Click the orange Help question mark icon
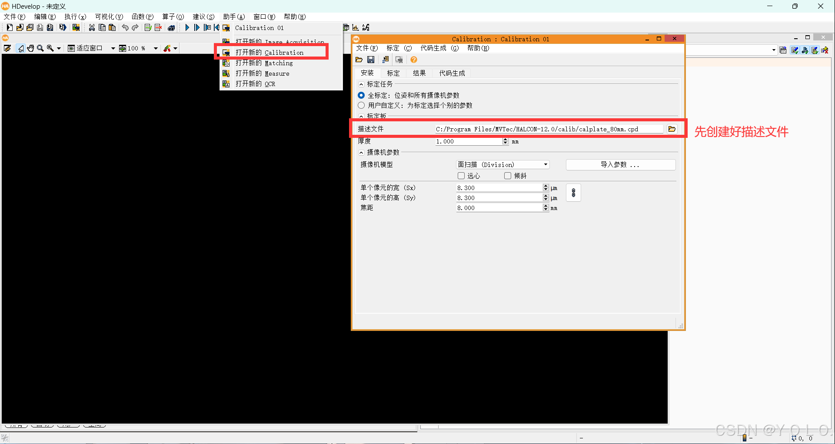 tap(414, 60)
